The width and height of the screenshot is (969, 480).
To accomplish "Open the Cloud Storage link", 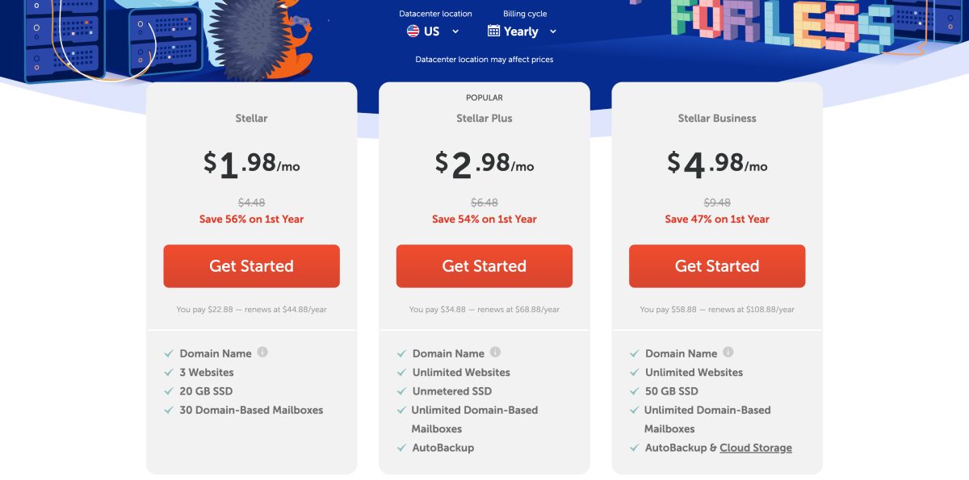I will tap(756, 448).
